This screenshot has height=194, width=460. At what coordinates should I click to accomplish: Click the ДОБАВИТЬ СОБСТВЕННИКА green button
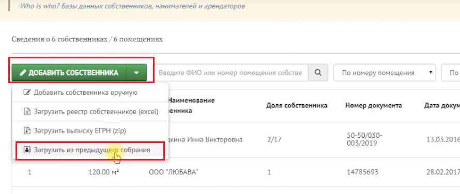coord(69,73)
